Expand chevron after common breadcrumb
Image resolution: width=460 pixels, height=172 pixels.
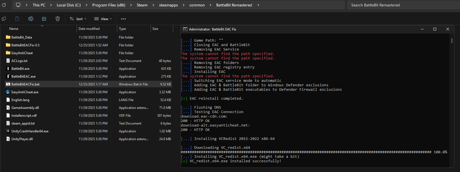[210, 5]
